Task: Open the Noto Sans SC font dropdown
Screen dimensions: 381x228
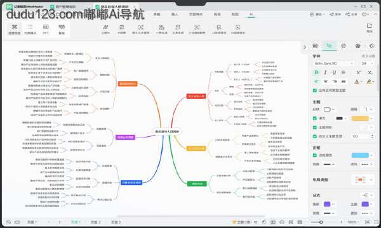Action: coord(333,63)
